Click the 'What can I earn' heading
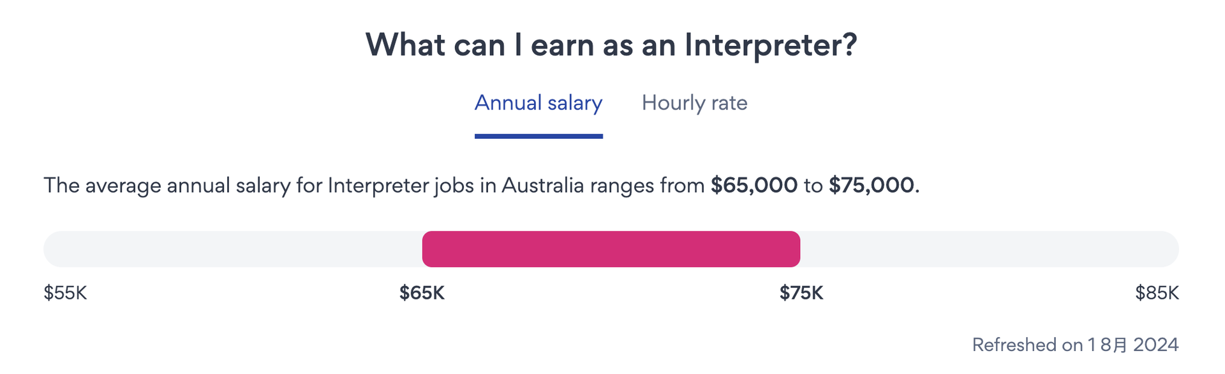This screenshot has width=1225, height=374. [x=611, y=45]
